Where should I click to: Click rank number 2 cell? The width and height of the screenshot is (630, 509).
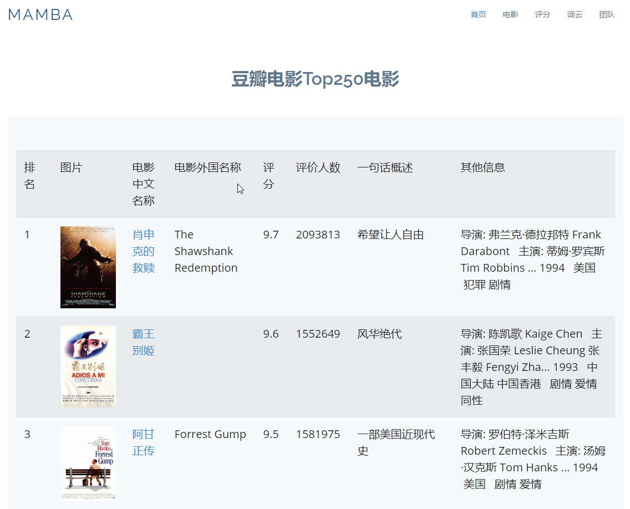click(x=27, y=334)
